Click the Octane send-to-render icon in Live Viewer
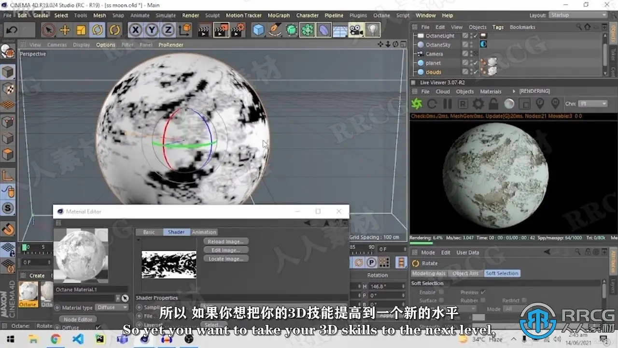Viewport: 618px width, 348px height. 416,104
